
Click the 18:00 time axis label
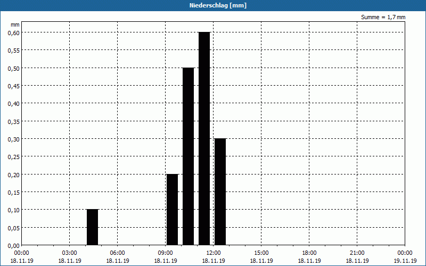tap(309, 253)
